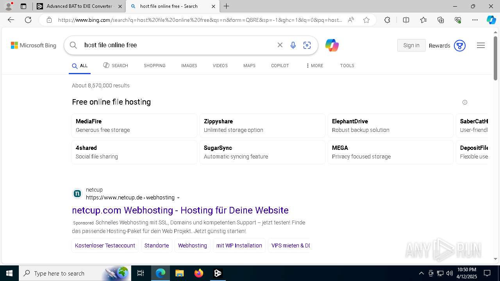Image resolution: width=500 pixels, height=281 pixels.
Task: View site information lock icon
Action: (49, 20)
